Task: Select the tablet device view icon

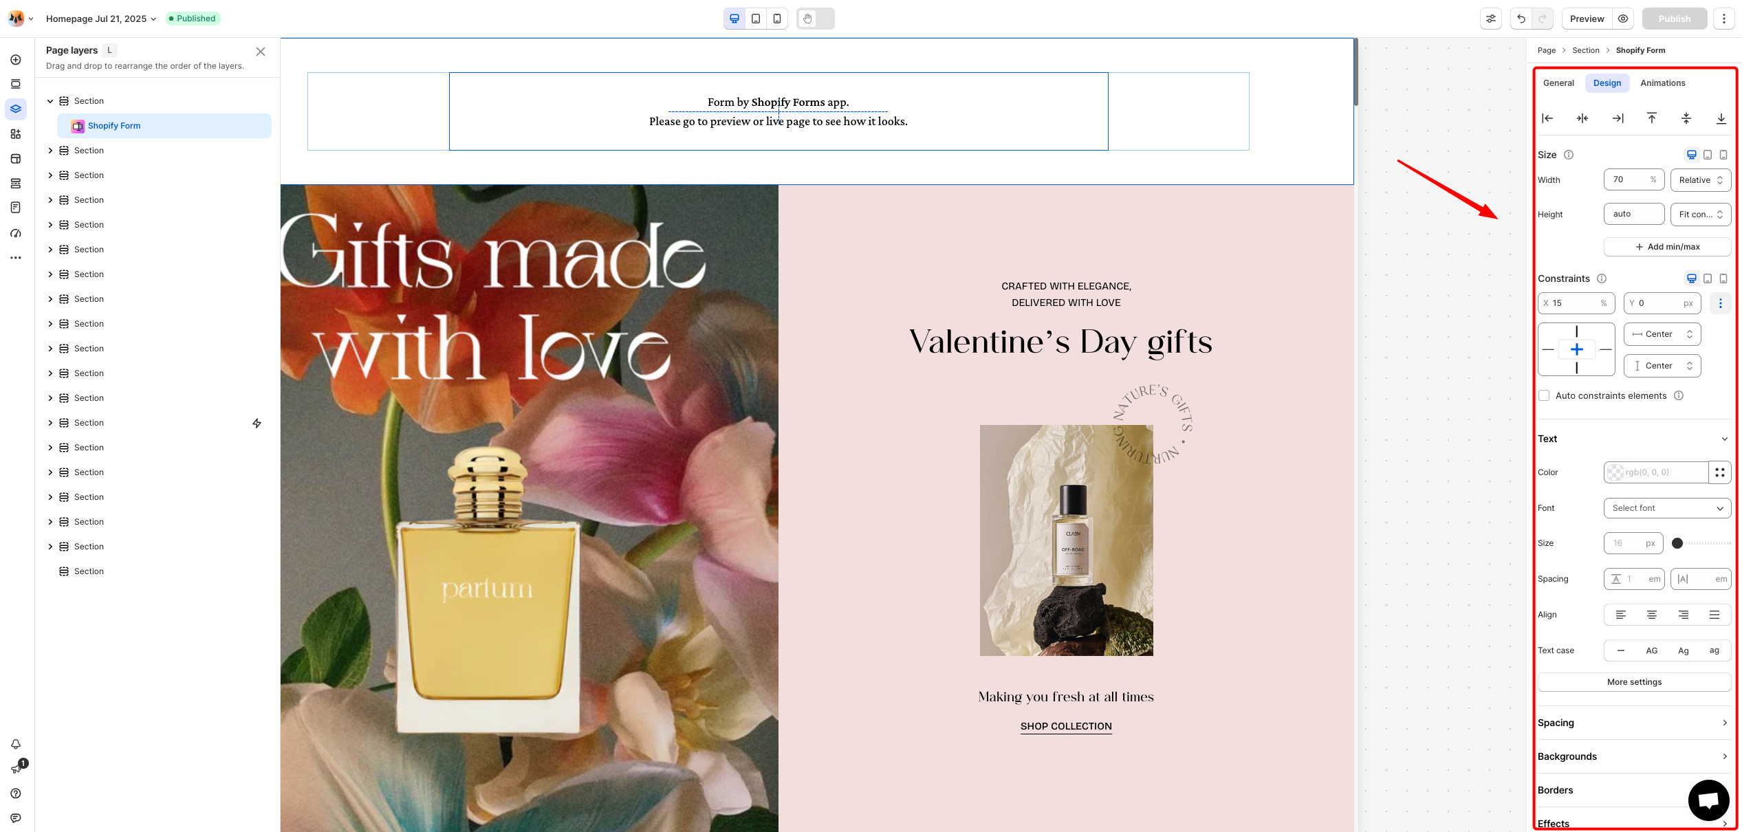Action: 756,19
